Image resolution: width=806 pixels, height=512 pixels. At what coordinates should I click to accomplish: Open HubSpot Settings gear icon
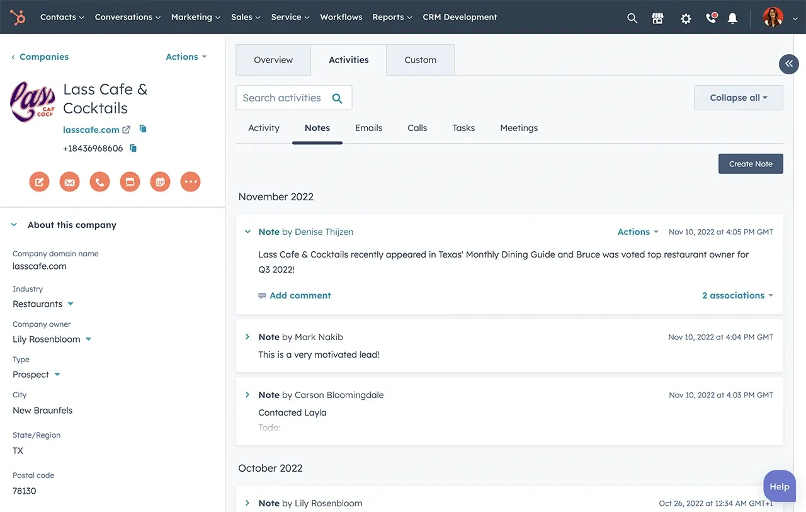click(686, 18)
